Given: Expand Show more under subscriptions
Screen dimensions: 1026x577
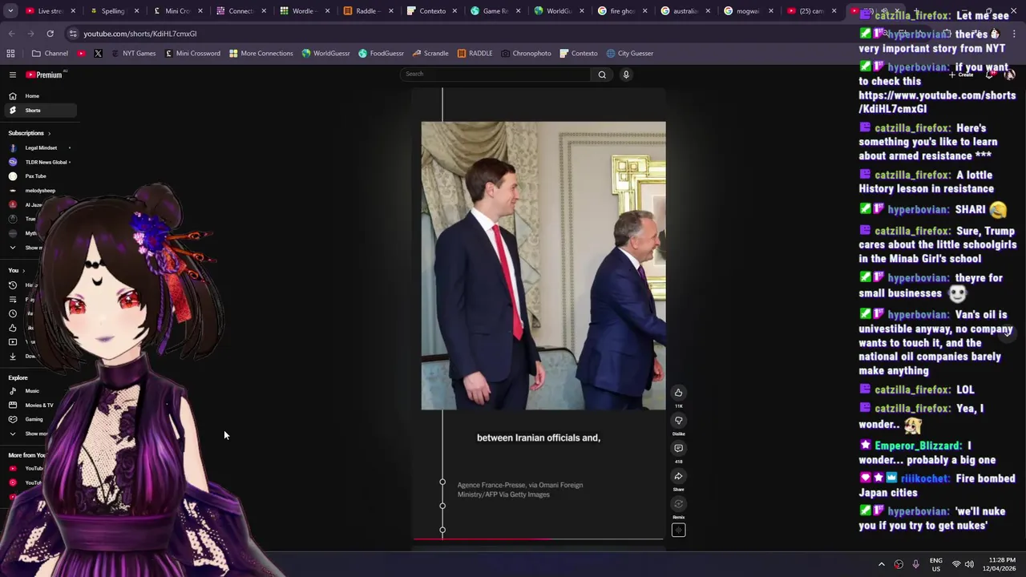Looking at the screenshot, I should point(28,248).
